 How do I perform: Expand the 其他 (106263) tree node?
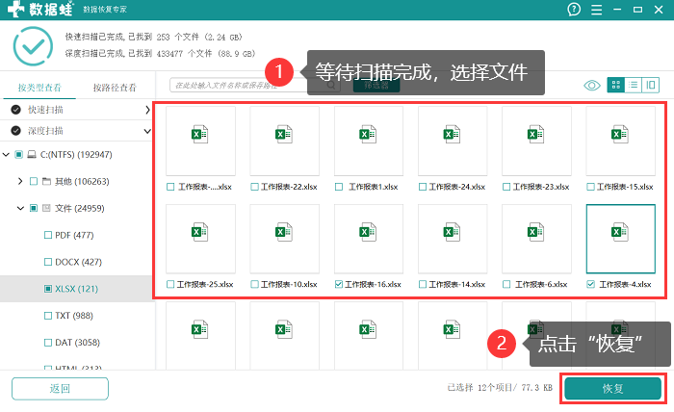tap(20, 181)
